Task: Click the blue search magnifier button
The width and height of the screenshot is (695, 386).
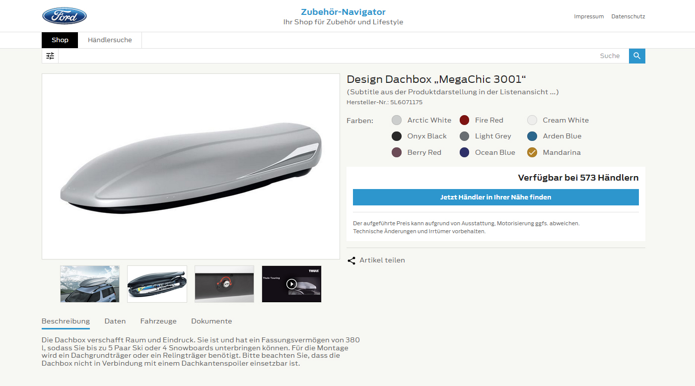Action: pos(637,56)
